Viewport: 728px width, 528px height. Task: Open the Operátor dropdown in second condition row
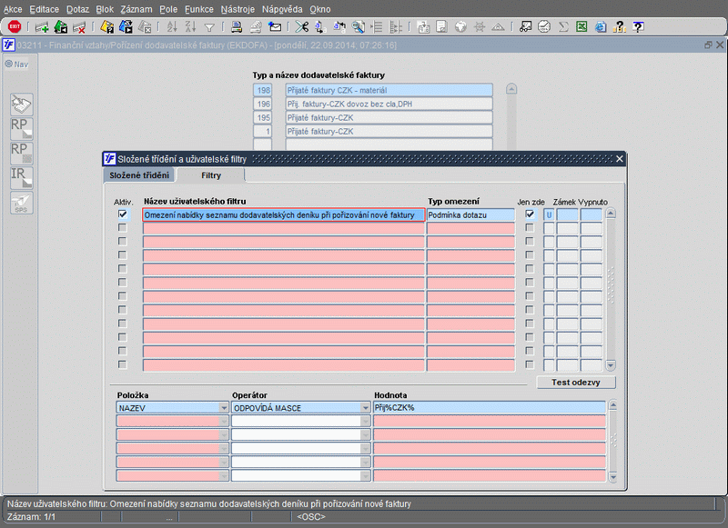366,422
